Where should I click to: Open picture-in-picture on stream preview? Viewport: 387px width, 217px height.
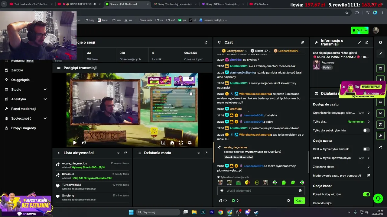click(x=163, y=143)
